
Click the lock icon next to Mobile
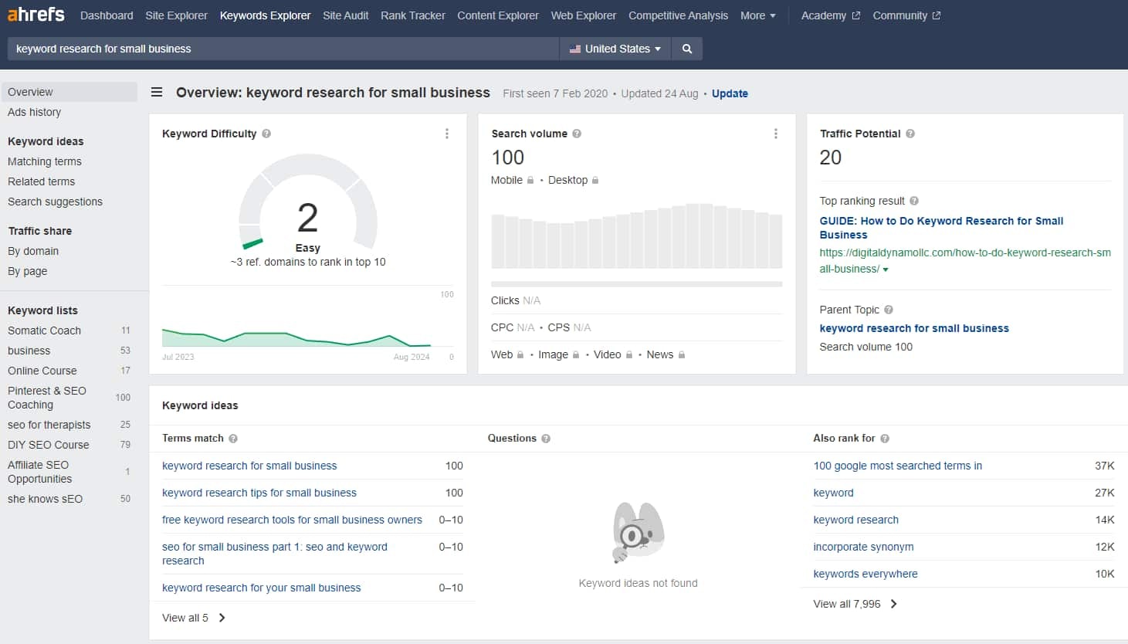coord(530,181)
